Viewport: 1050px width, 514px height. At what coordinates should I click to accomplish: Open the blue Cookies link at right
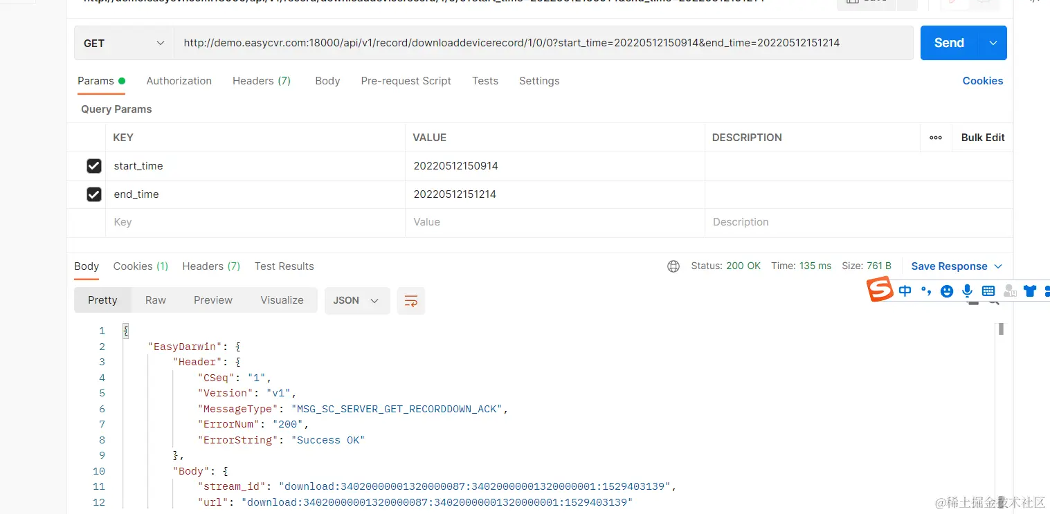tap(983, 81)
